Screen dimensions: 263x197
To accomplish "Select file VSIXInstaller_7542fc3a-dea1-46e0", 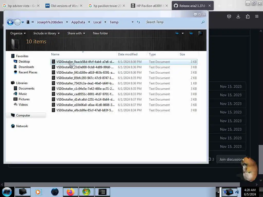I will click(124, 83).
